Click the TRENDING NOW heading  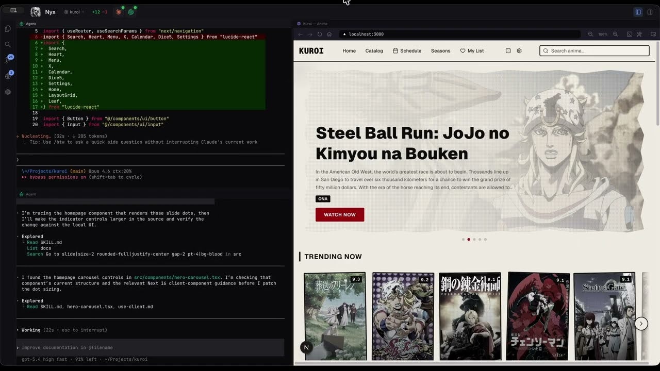333,257
